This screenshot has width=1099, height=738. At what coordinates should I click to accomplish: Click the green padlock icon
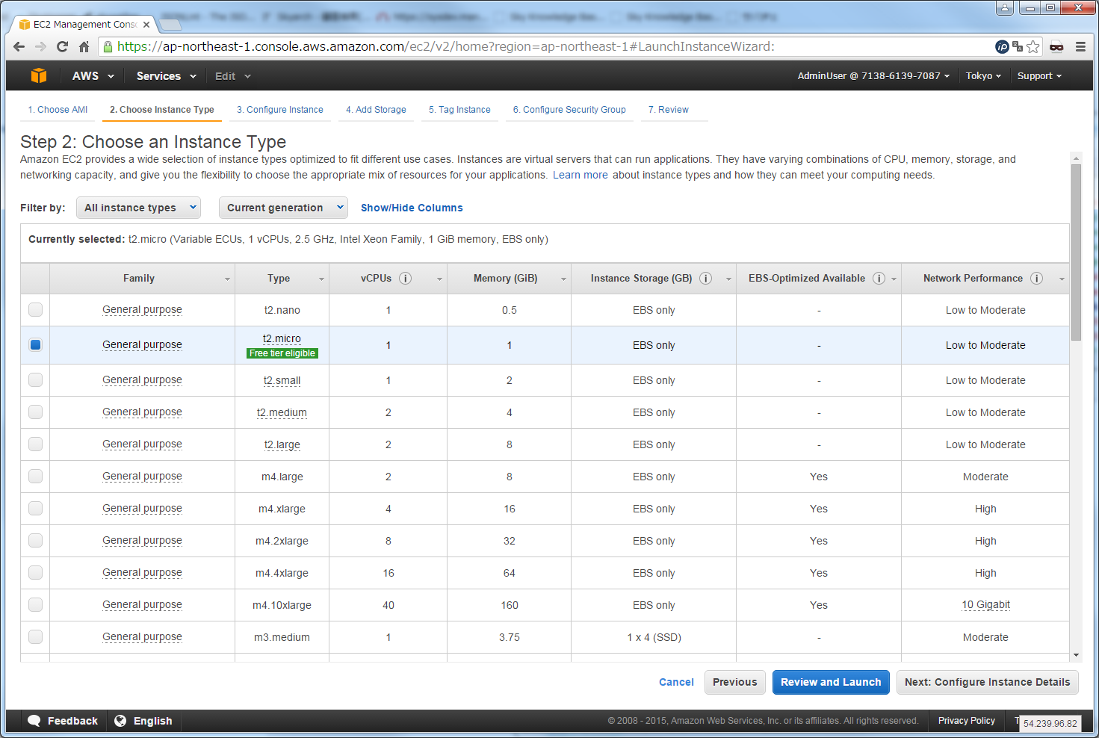[x=108, y=46]
